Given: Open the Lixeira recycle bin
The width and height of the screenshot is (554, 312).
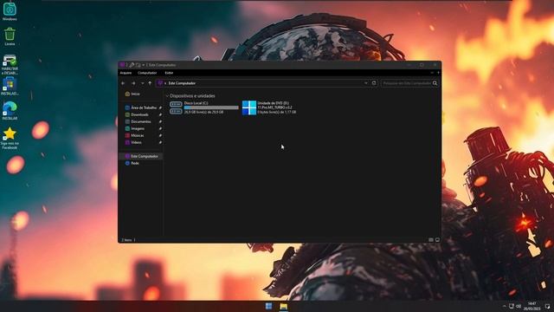Looking at the screenshot, I should click(x=10, y=36).
